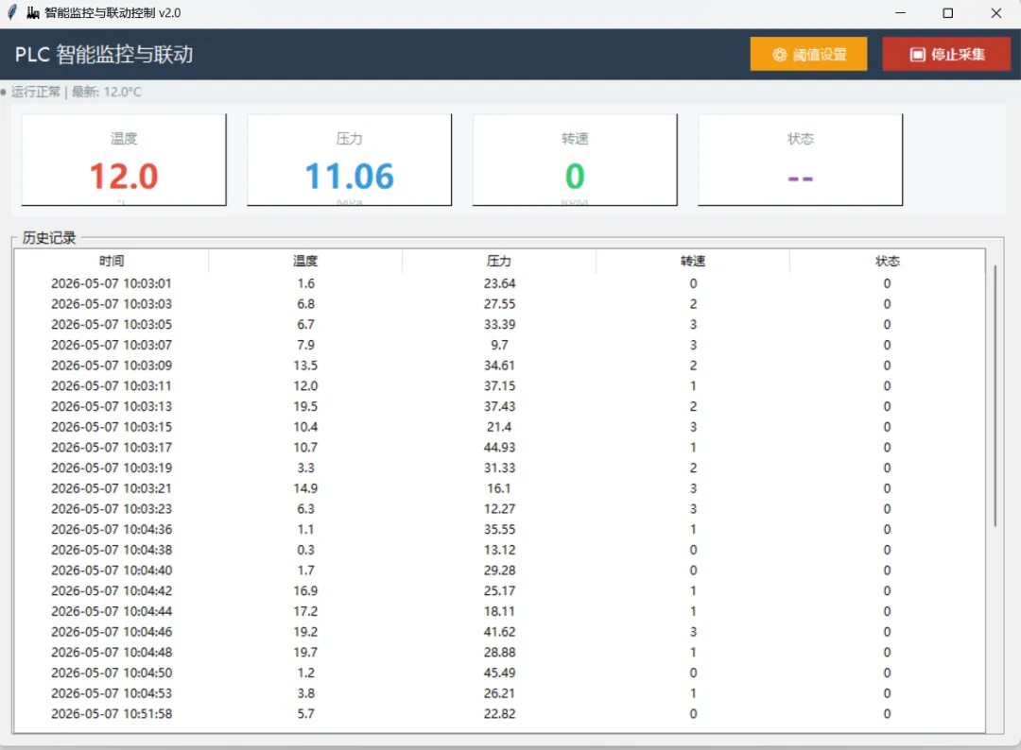
Task: Maximize the 智能监控与联动控制 window
Action: (948, 13)
